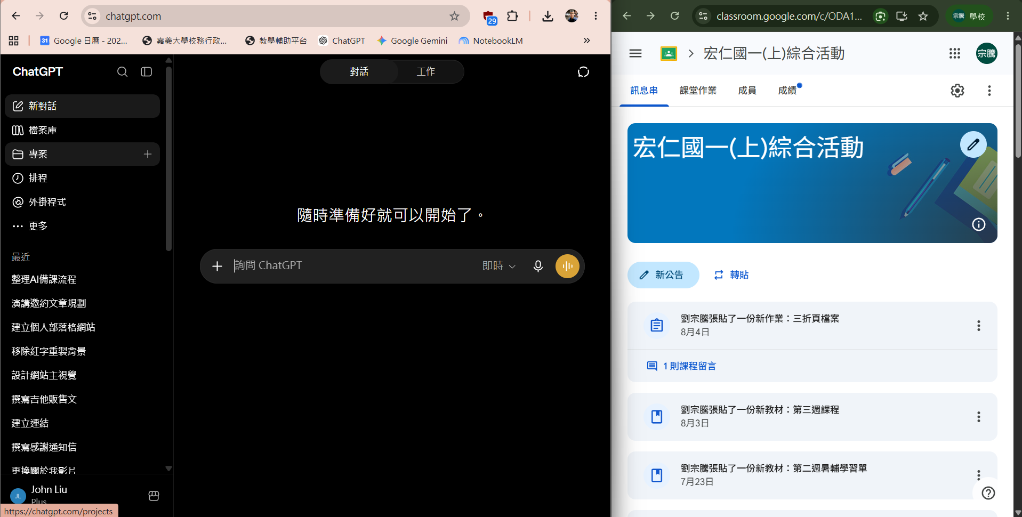Switch to 對話 mode tab

click(x=359, y=71)
